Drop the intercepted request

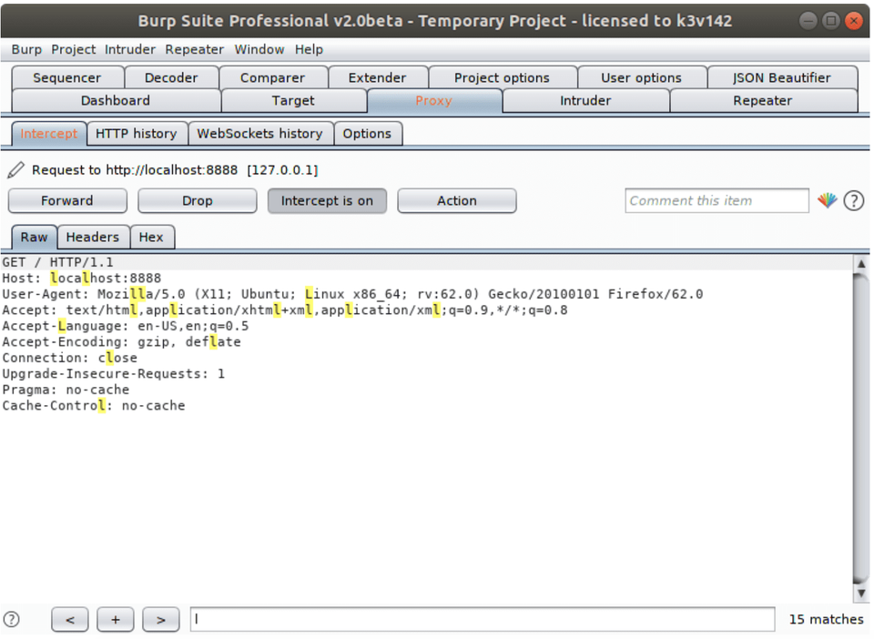[x=198, y=201]
